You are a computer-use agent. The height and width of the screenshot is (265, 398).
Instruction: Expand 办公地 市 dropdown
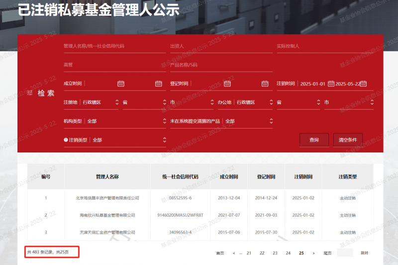click(x=349, y=102)
